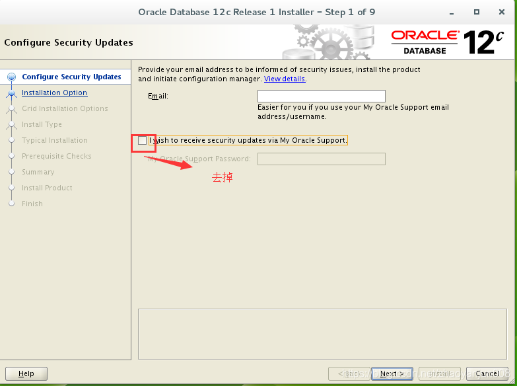The height and width of the screenshot is (386, 517).
Task: Click the Configure Security Updates step bullet icon
Action: pos(11,77)
